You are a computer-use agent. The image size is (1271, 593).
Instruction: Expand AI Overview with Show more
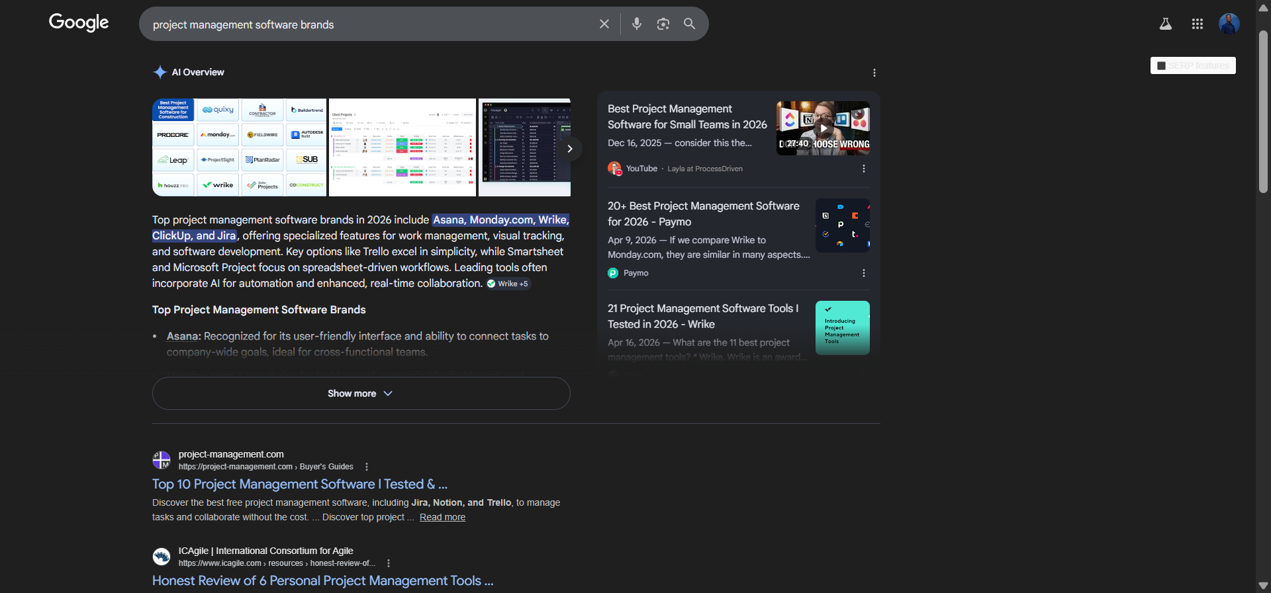coord(361,393)
